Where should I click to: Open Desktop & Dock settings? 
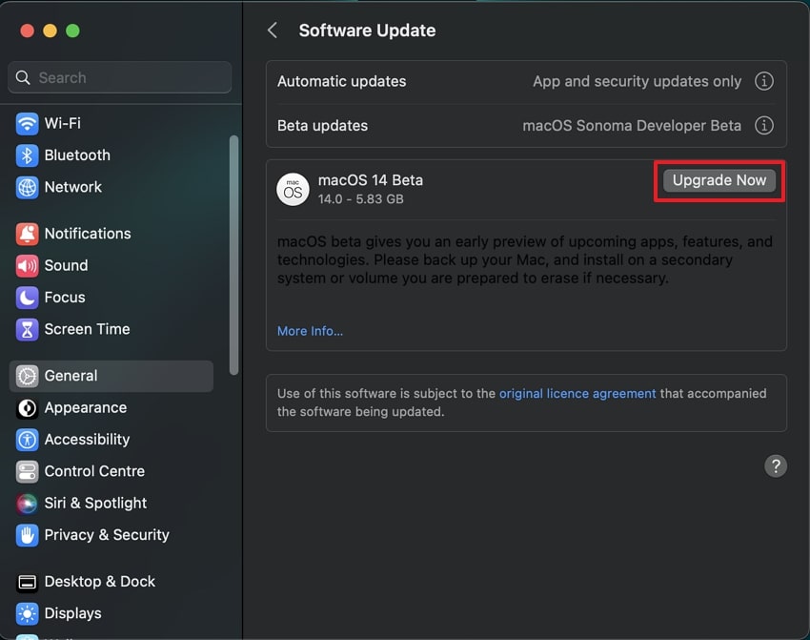pyautogui.click(x=98, y=581)
